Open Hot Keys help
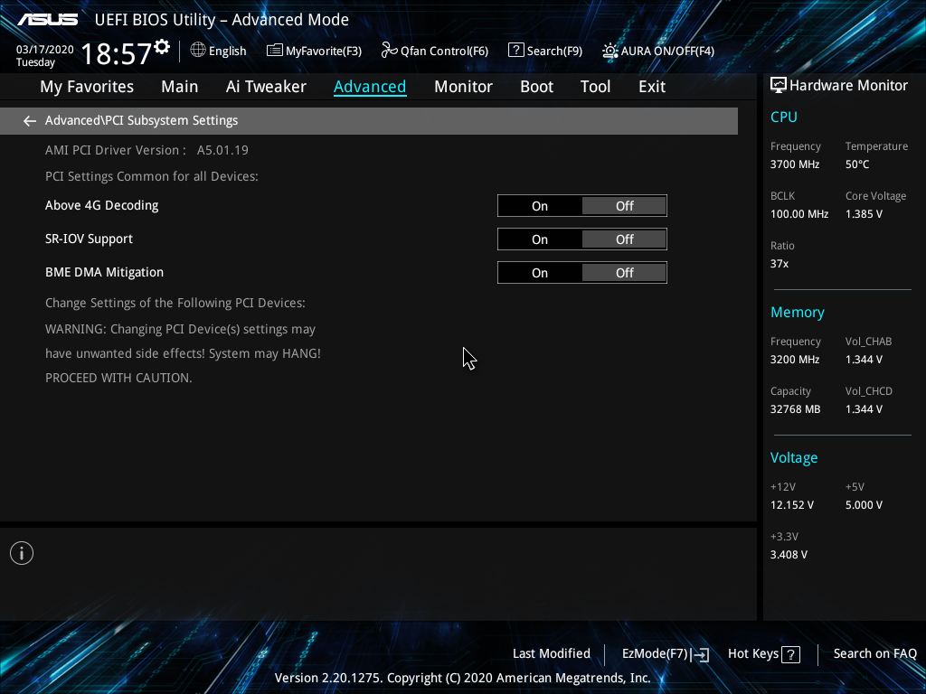 pyautogui.click(x=763, y=654)
